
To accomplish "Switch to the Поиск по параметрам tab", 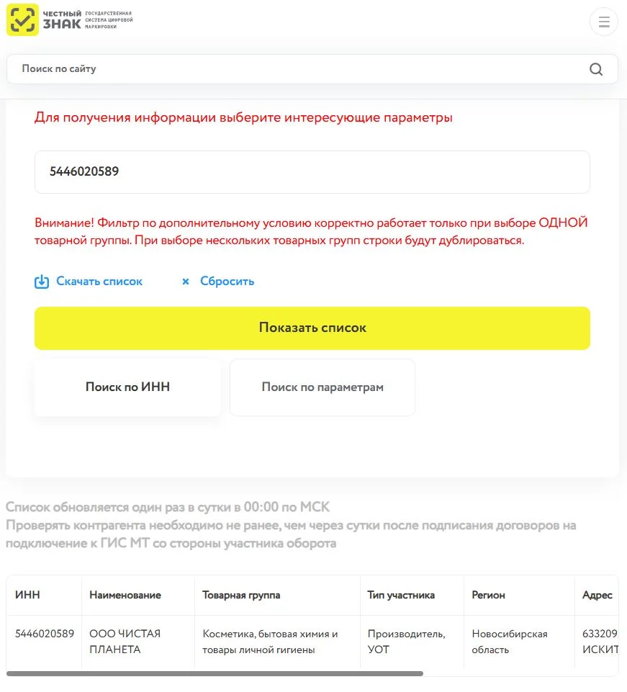I will pyautogui.click(x=322, y=387).
